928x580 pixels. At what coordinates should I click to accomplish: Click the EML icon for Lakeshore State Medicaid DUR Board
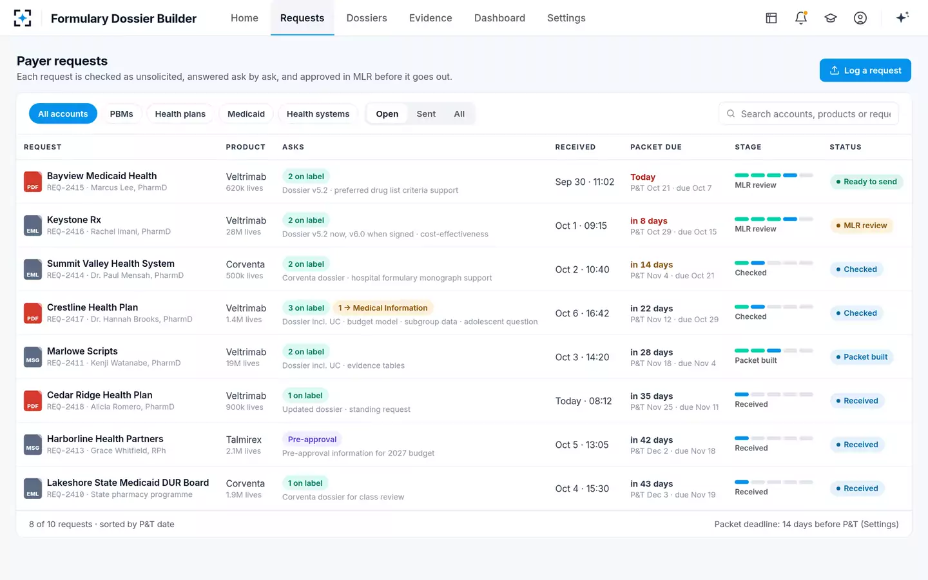(x=33, y=488)
